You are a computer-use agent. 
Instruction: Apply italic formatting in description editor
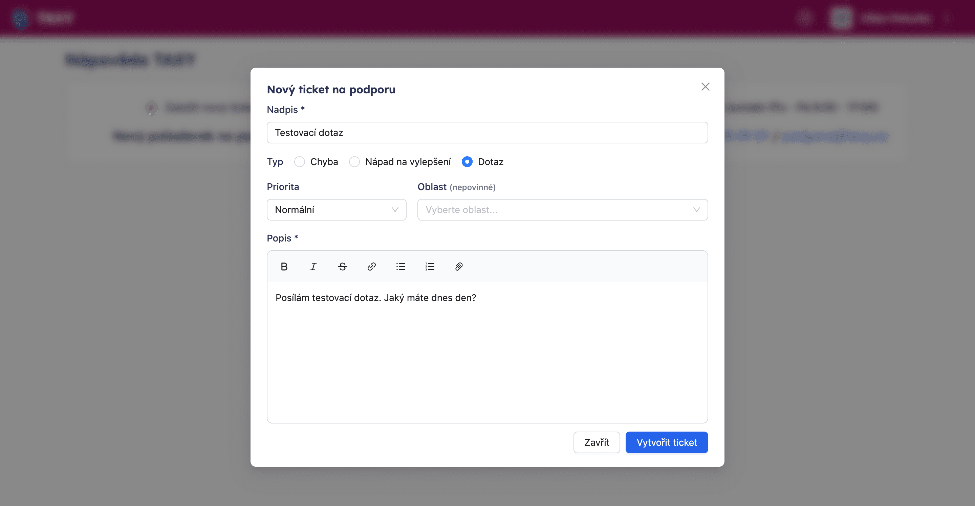point(313,267)
